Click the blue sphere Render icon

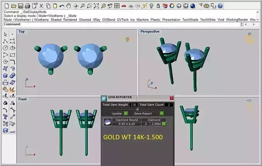pyautogui.click(x=193, y=6)
